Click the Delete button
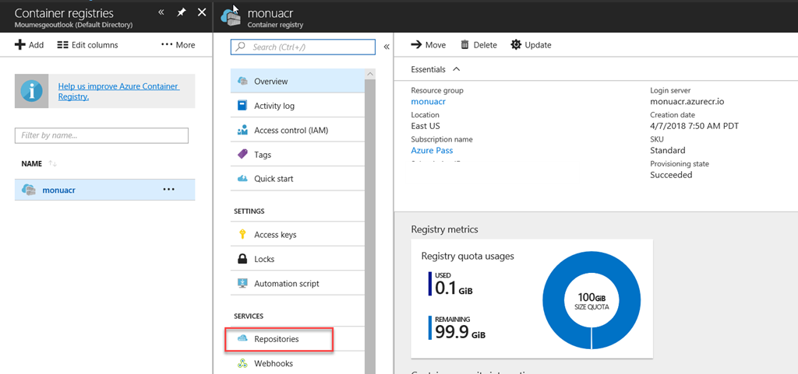Screen dimensions: 798x374 click(479, 45)
